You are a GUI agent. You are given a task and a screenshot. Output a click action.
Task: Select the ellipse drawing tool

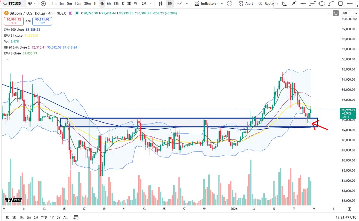322,3
